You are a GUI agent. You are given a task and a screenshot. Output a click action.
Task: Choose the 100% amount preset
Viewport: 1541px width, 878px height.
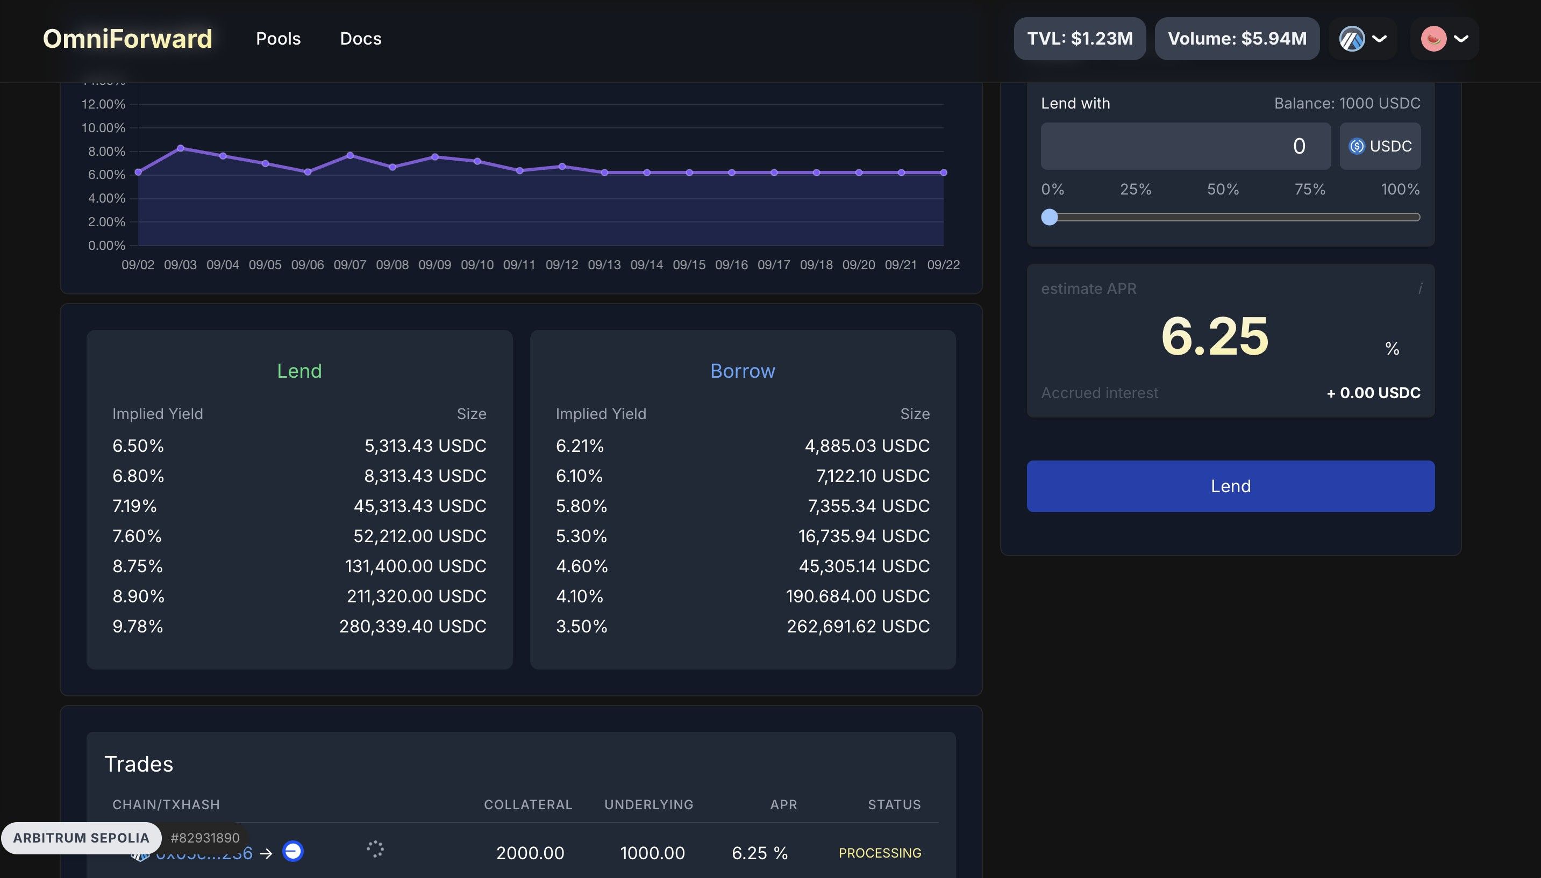coord(1401,189)
